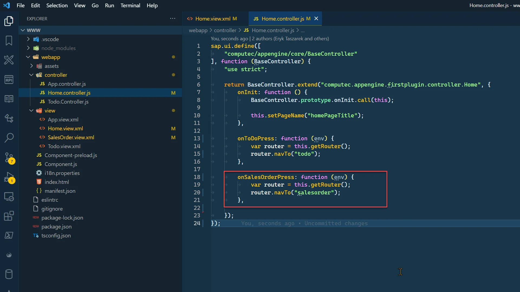Image resolution: width=520 pixels, height=292 pixels.
Task: Click the controller breadcrumb segment
Action: coord(225,30)
